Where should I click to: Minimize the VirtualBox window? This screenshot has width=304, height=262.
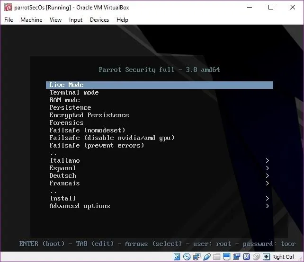pyautogui.click(x=250, y=8)
